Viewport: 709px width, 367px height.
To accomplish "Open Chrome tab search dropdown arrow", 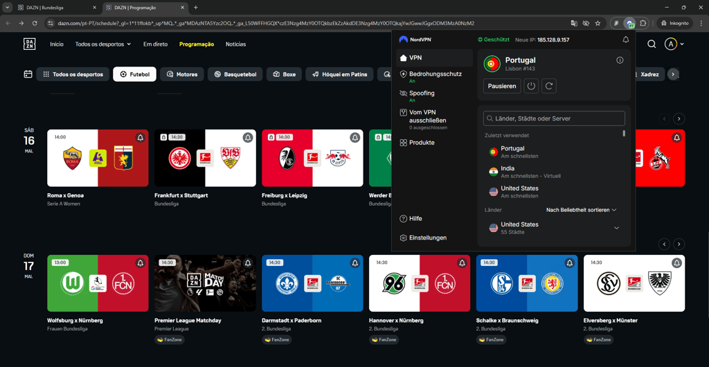I will coord(8,8).
